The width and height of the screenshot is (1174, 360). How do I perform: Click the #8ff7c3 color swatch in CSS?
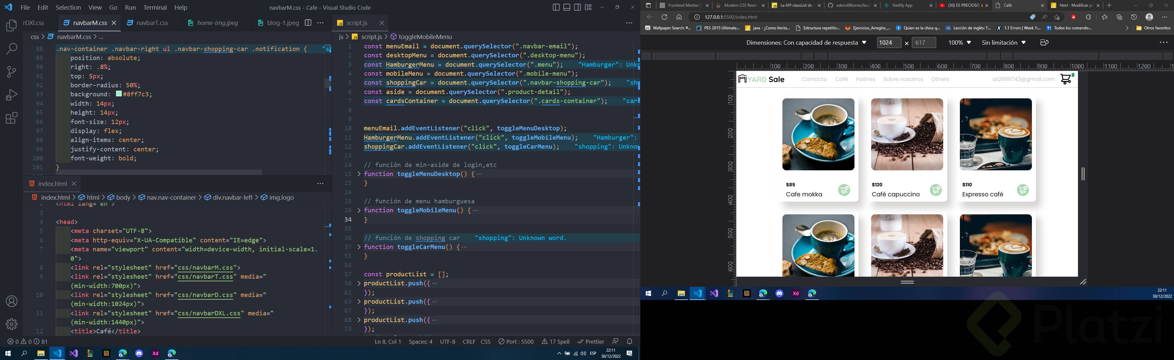[118, 94]
